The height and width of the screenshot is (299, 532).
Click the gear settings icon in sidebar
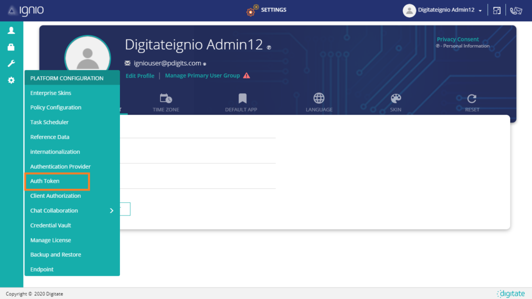[x=11, y=80]
